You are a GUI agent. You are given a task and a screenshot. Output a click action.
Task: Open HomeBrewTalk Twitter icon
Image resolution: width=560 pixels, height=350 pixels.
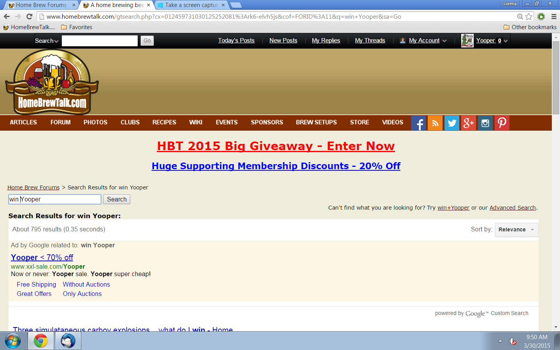pos(452,123)
